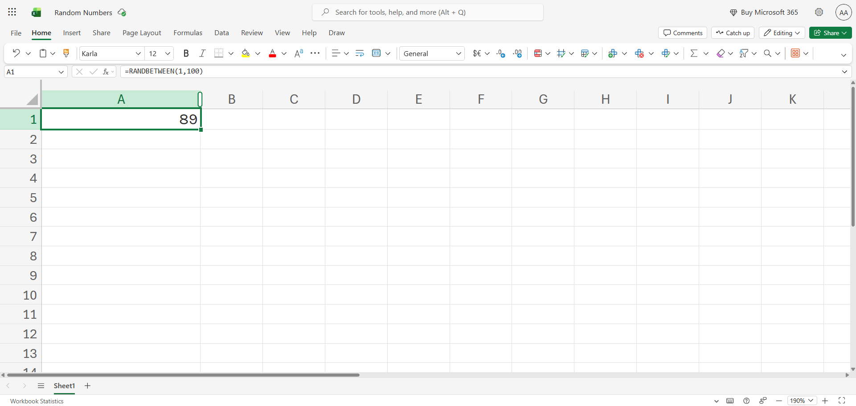
Task: Click the currency format icon
Action: coord(477,53)
